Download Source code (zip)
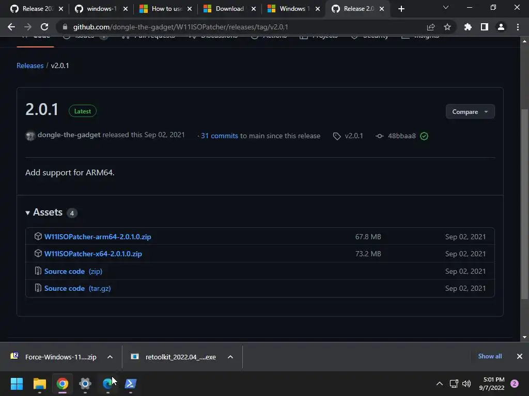The width and height of the screenshot is (529, 396). (73, 271)
